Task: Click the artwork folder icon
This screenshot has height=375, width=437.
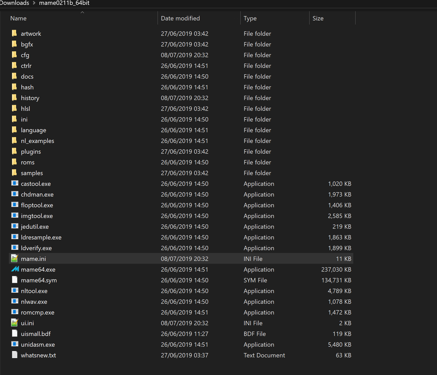Action: (x=14, y=33)
